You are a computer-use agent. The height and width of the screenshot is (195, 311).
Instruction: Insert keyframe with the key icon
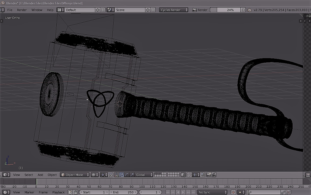coord(283,192)
